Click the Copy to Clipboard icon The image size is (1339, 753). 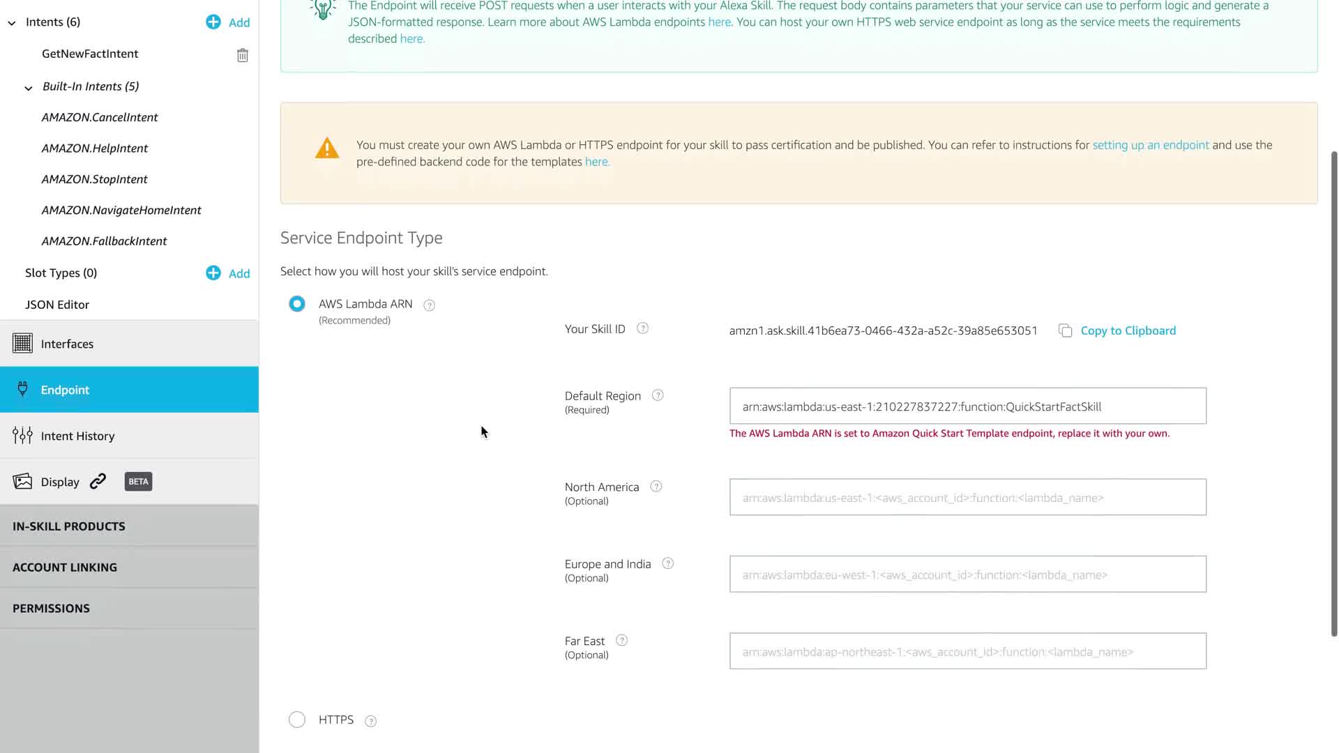[1065, 331]
